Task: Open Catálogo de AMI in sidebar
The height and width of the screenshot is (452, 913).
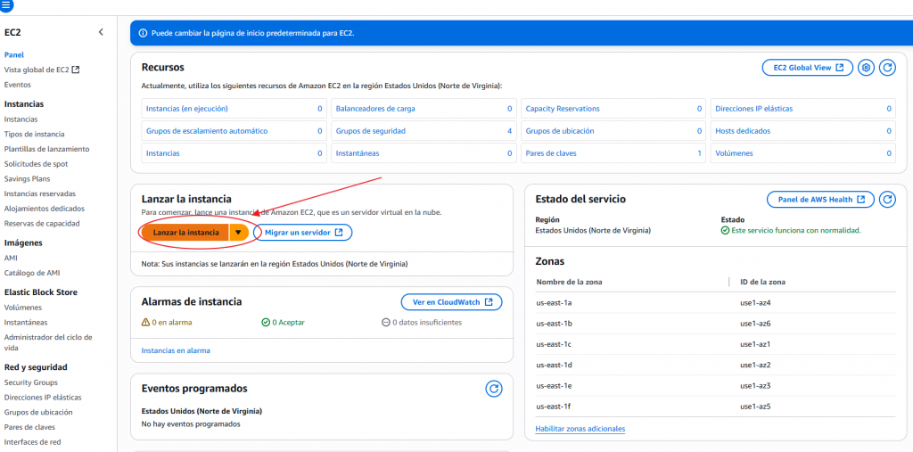Action: 32,273
